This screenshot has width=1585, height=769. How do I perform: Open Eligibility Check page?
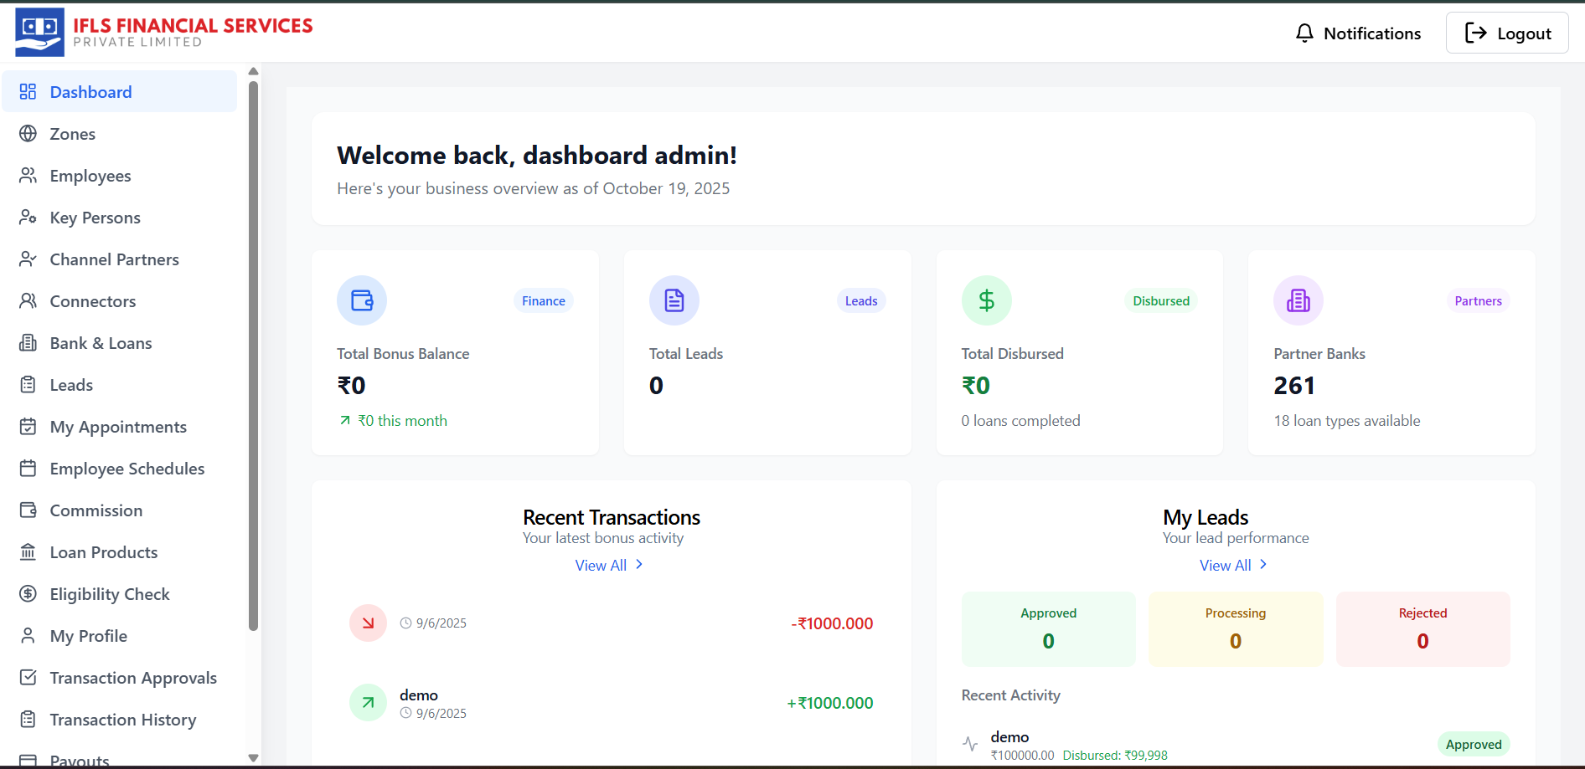[109, 594]
